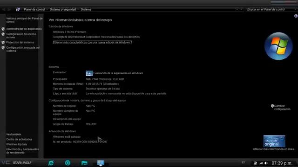Click the Control Panel icon in address bar
This screenshot has height=167, width=298.
pyautogui.click(x=18, y=9)
